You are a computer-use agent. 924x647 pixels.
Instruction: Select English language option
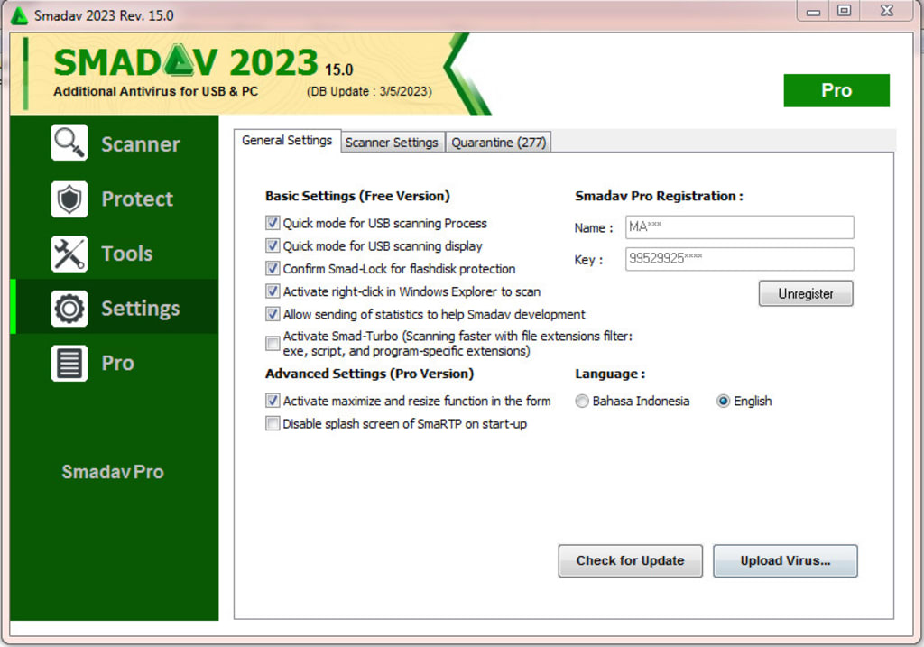(724, 401)
